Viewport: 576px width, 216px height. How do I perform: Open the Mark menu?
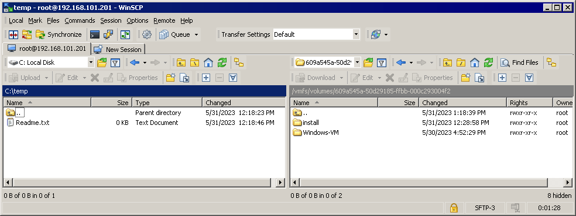(x=35, y=20)
